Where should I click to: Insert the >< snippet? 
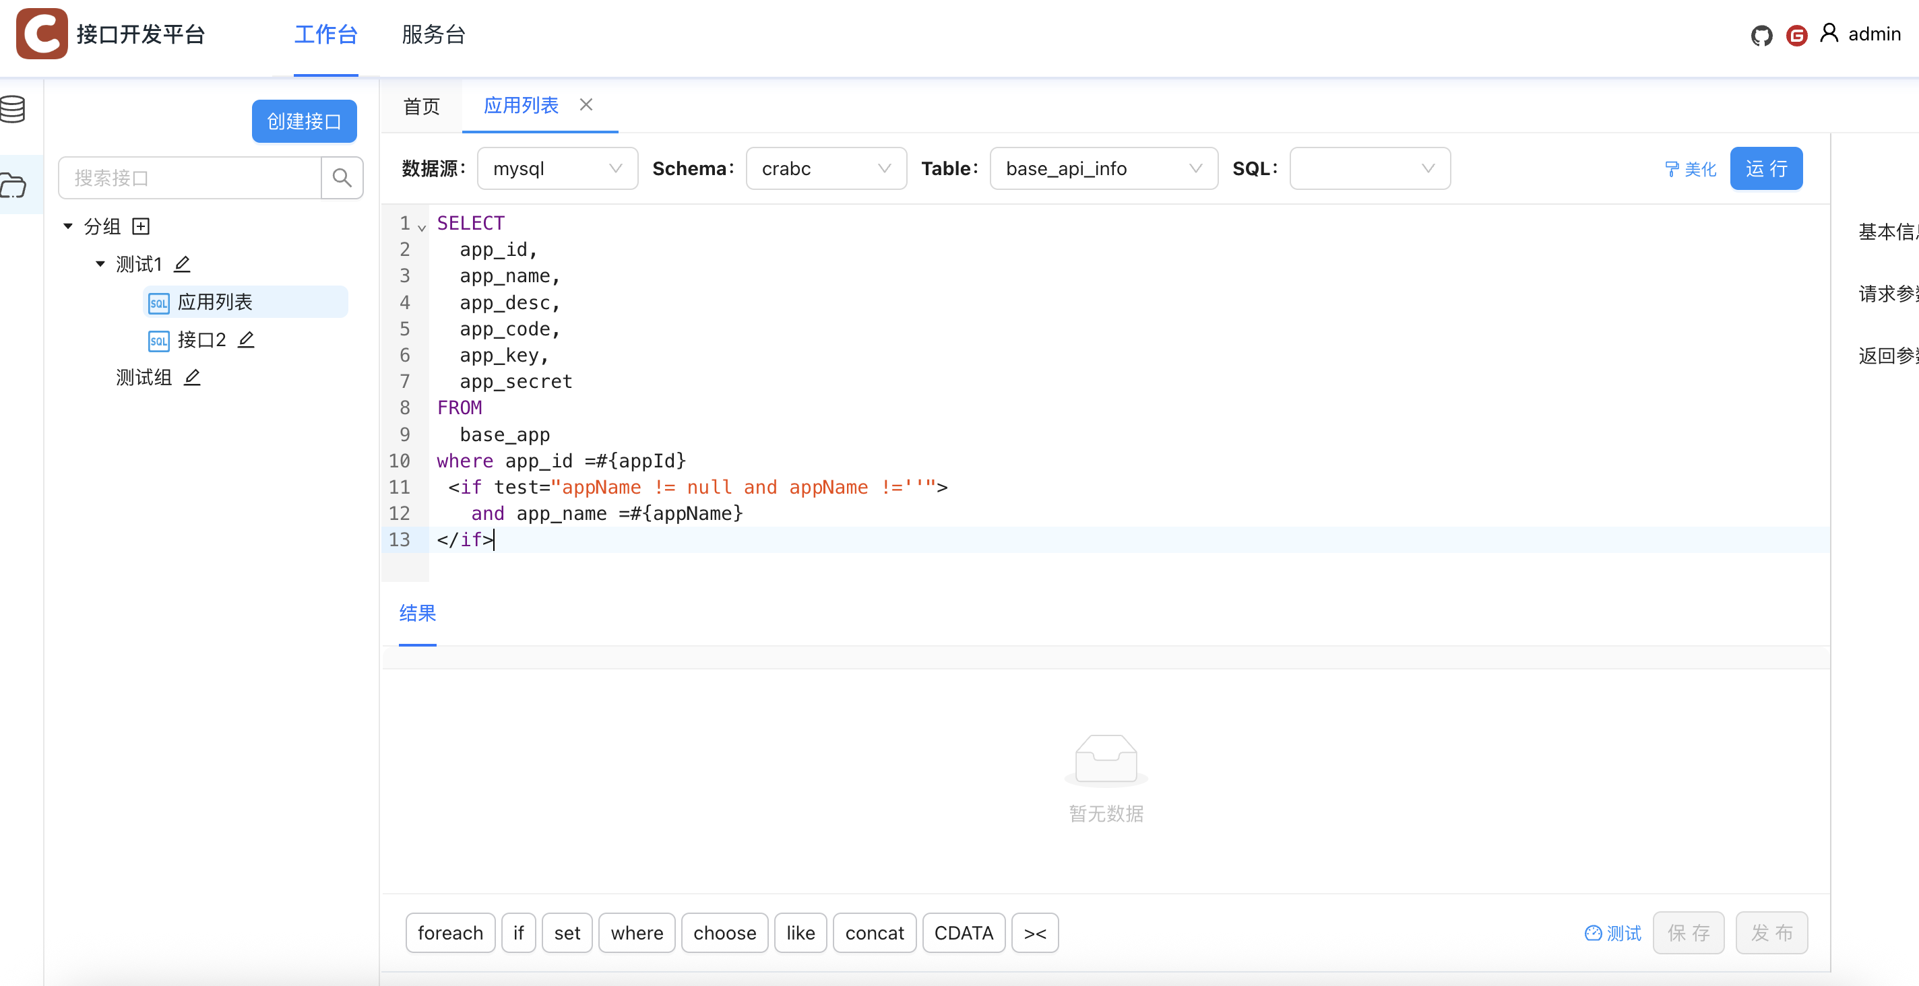(1036, 932)
